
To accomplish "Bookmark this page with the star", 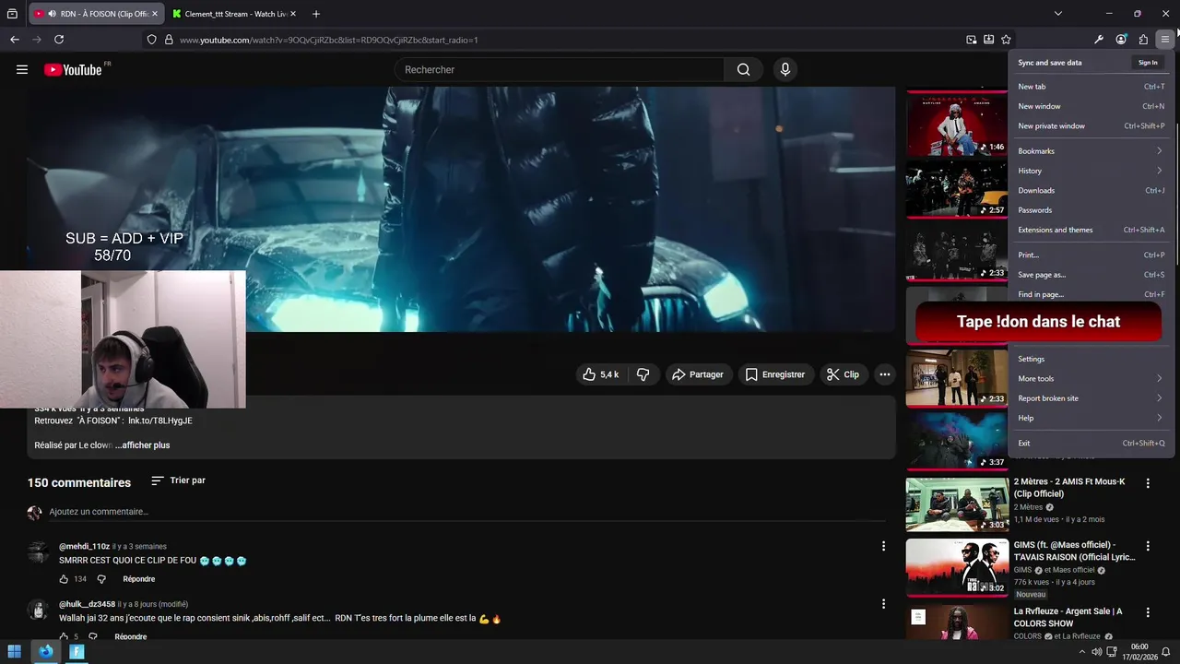I will click(1006, 40).
